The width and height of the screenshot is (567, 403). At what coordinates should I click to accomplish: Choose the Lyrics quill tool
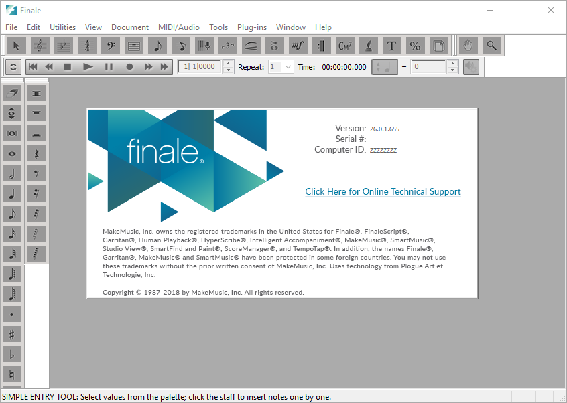click(x=369, y=46)
